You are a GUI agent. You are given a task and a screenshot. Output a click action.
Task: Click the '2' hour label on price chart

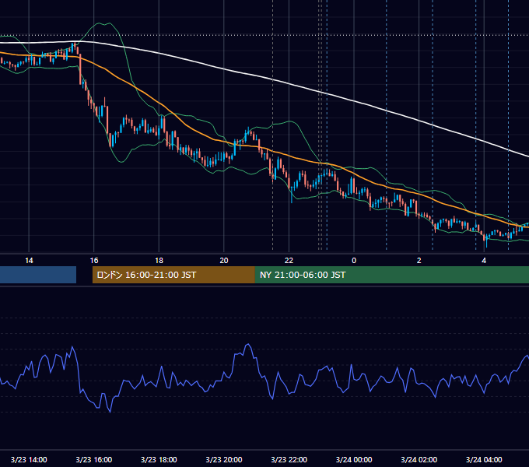point(419,261)
